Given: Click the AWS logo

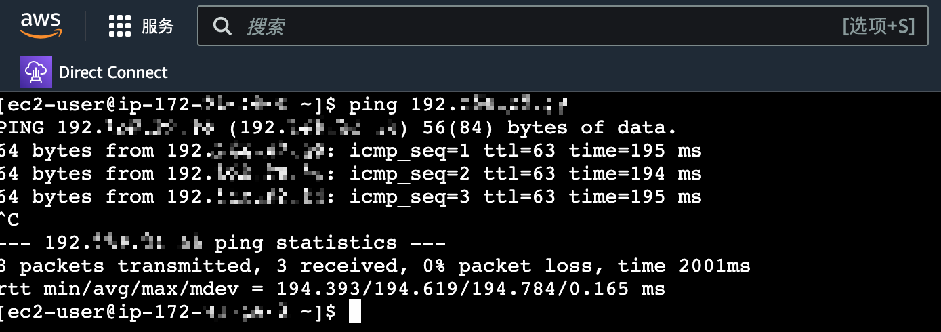Looking at the screenshot, I should click(41, 26).
